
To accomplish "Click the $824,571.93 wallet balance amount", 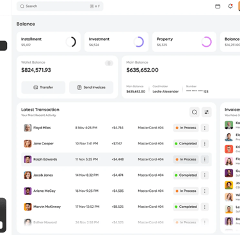I will click(36, 70).
